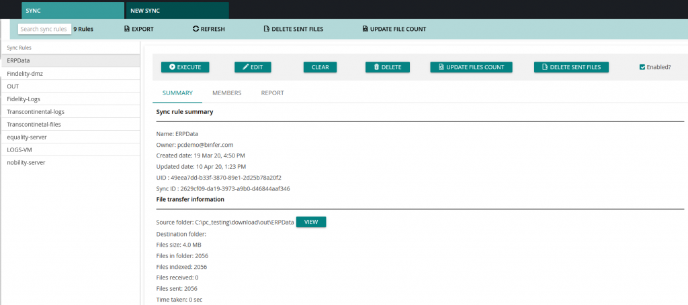Click the Created date line
Image resolution: width=688 pixels, height=305 pixels.
[200, 156]
